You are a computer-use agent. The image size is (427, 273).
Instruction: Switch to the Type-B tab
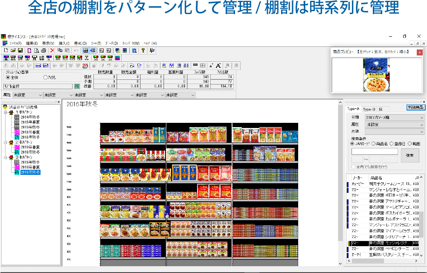coord(369,109)
